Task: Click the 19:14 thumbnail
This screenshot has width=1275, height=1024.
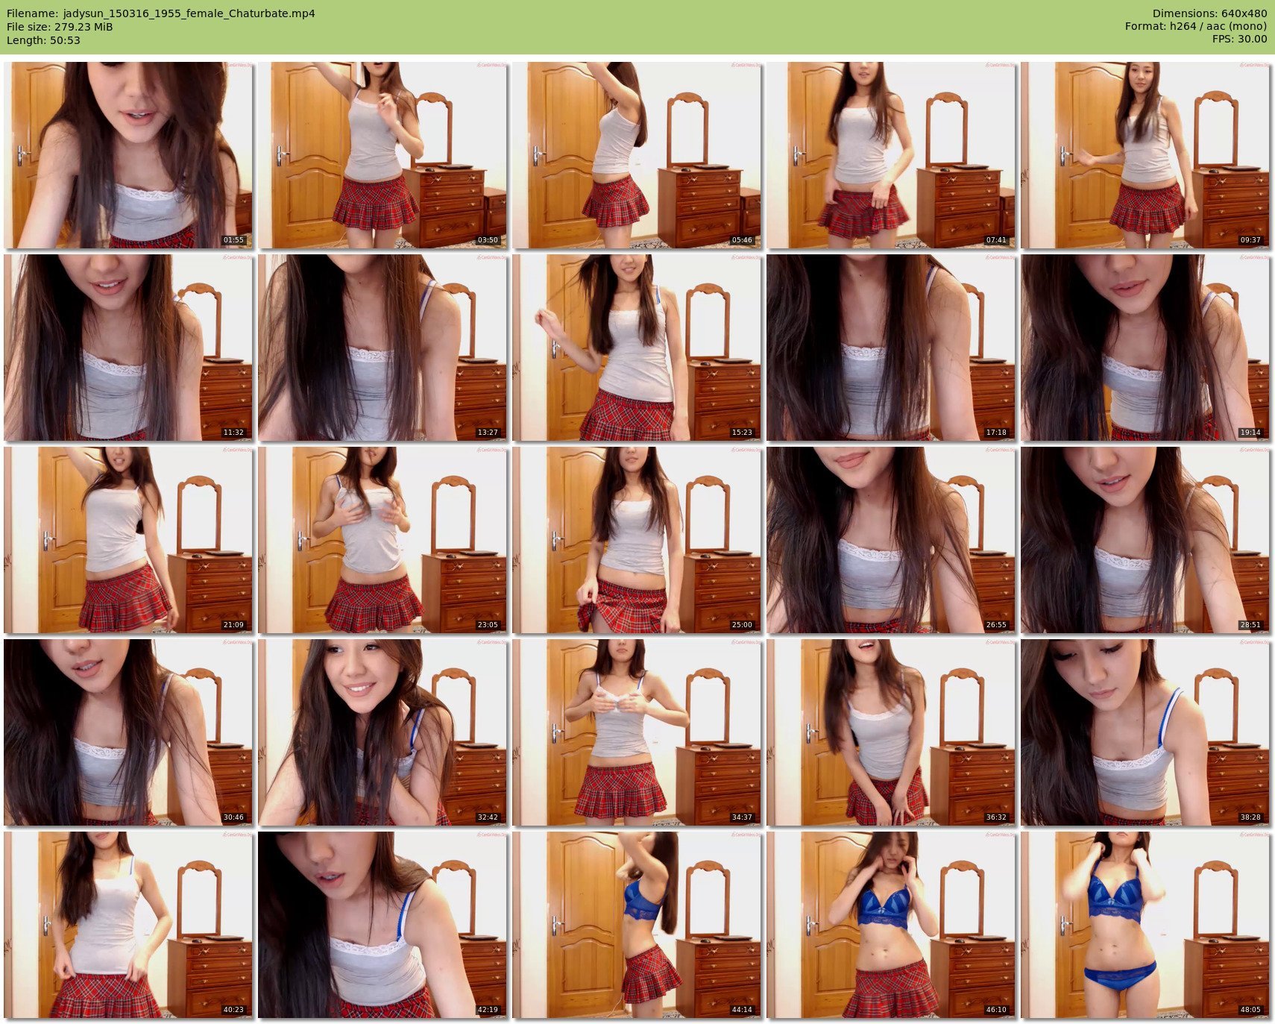Action: coord(1145,348)
